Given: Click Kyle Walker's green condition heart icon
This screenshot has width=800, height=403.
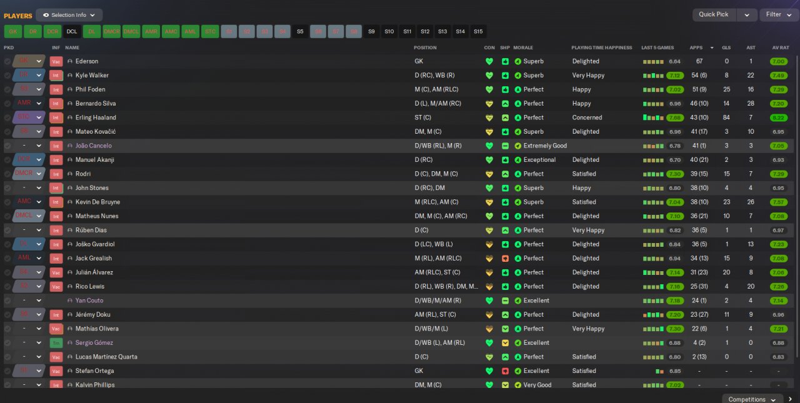Looking at the screenshot, I should [x=489, y=76].
